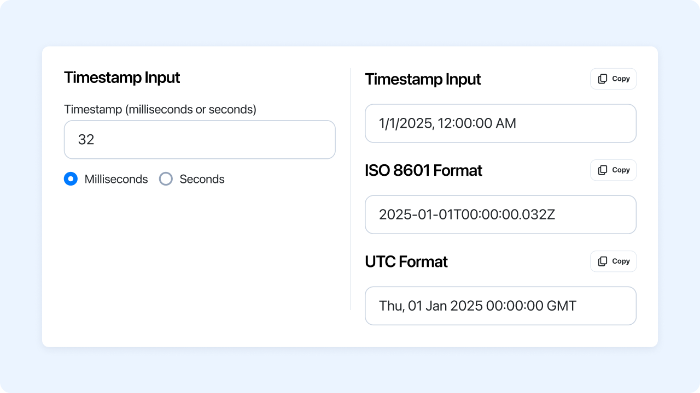
Task: Select the Milliseconds radio button
Action: point(71,179)
